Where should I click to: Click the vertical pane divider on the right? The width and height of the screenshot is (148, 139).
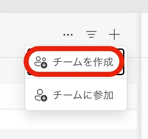pos(141,76)
